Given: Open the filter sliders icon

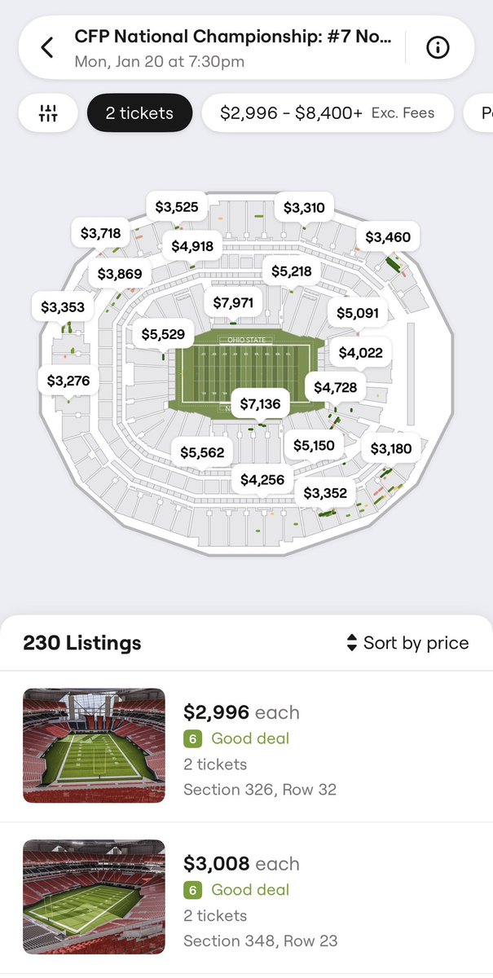Looking at the screenshot, I should (48, 113).
